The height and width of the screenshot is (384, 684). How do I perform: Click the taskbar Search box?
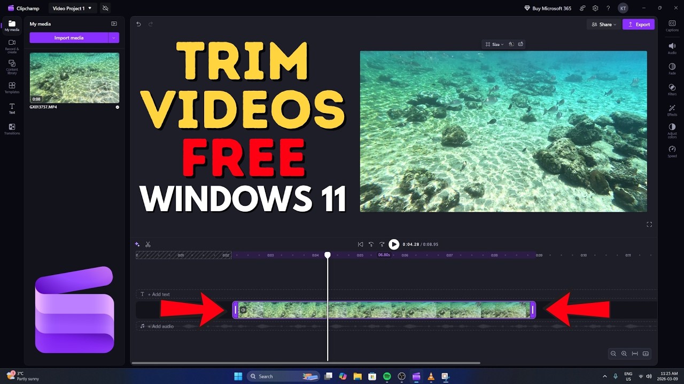point(284,376)
